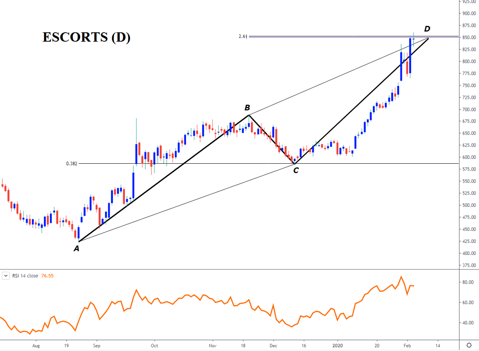Click the RSI scale 40.00 label
The height and width of the screenshot is (351, 479).
[468, 323]
